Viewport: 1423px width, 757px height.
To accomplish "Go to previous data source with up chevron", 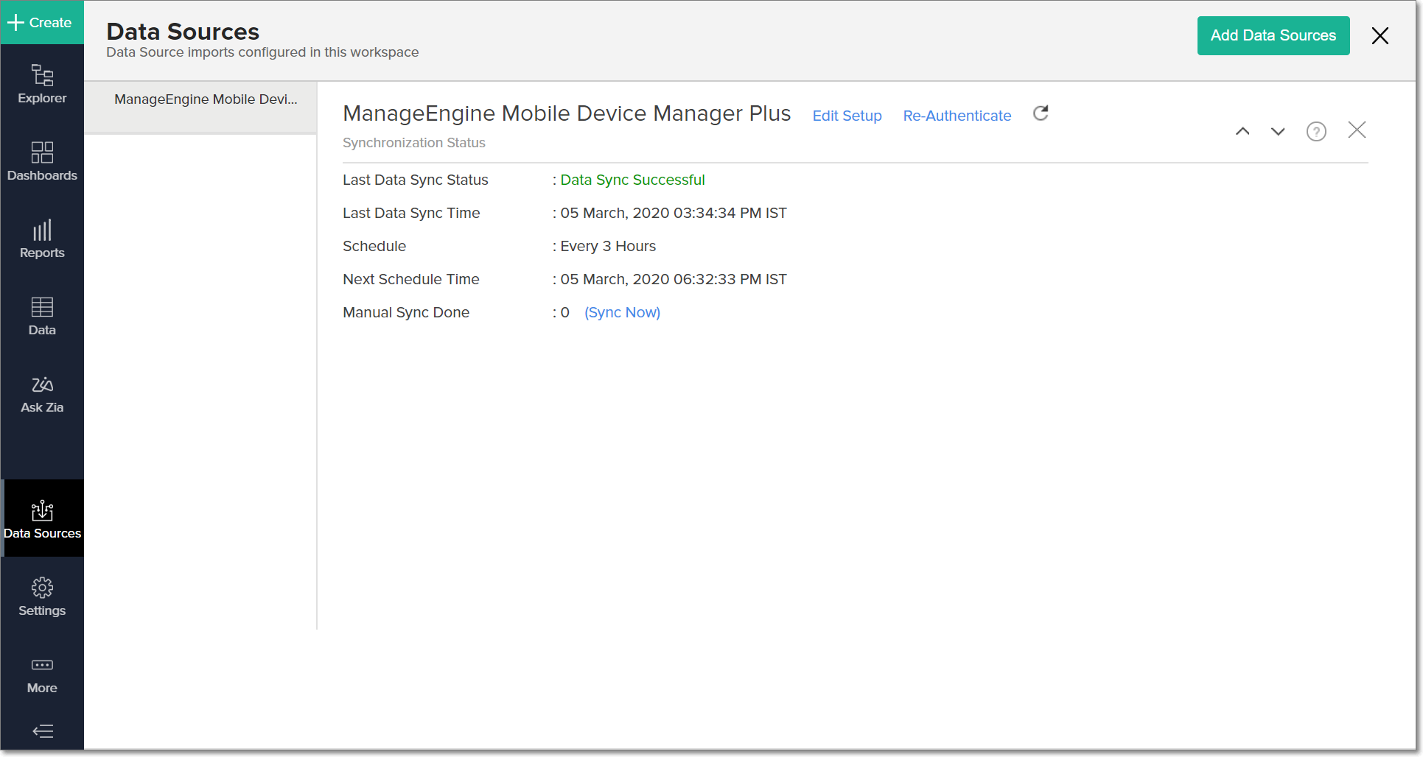I will pos(1242,132).
